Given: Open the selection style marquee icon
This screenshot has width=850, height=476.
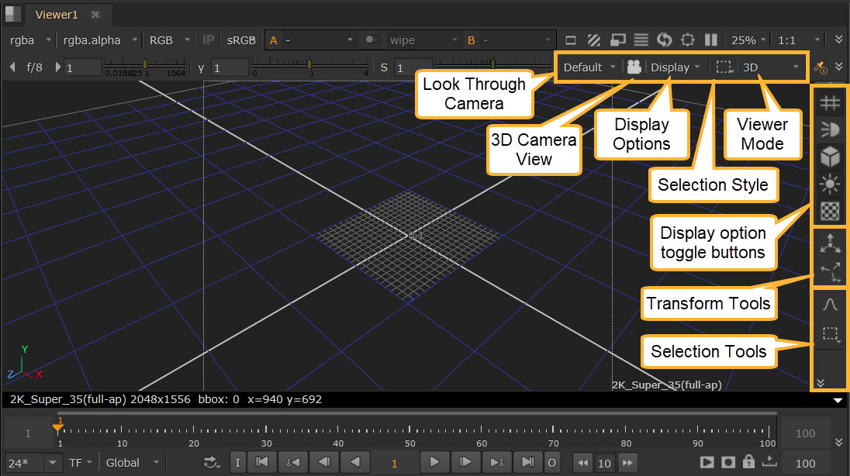Looking at the screenshot, I should [x=724, y=67].
